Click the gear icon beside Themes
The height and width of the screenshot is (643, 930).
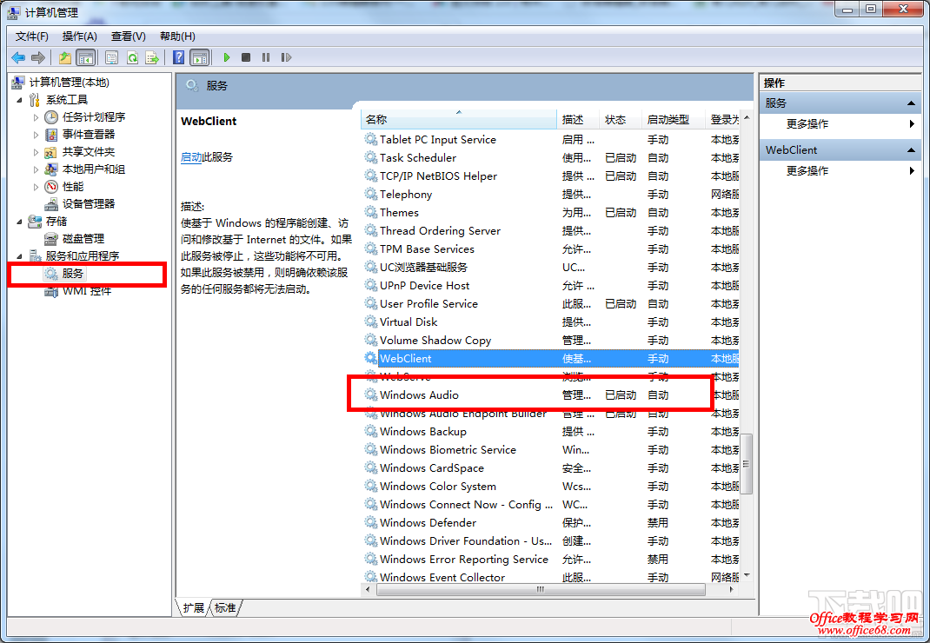[370, 212]
